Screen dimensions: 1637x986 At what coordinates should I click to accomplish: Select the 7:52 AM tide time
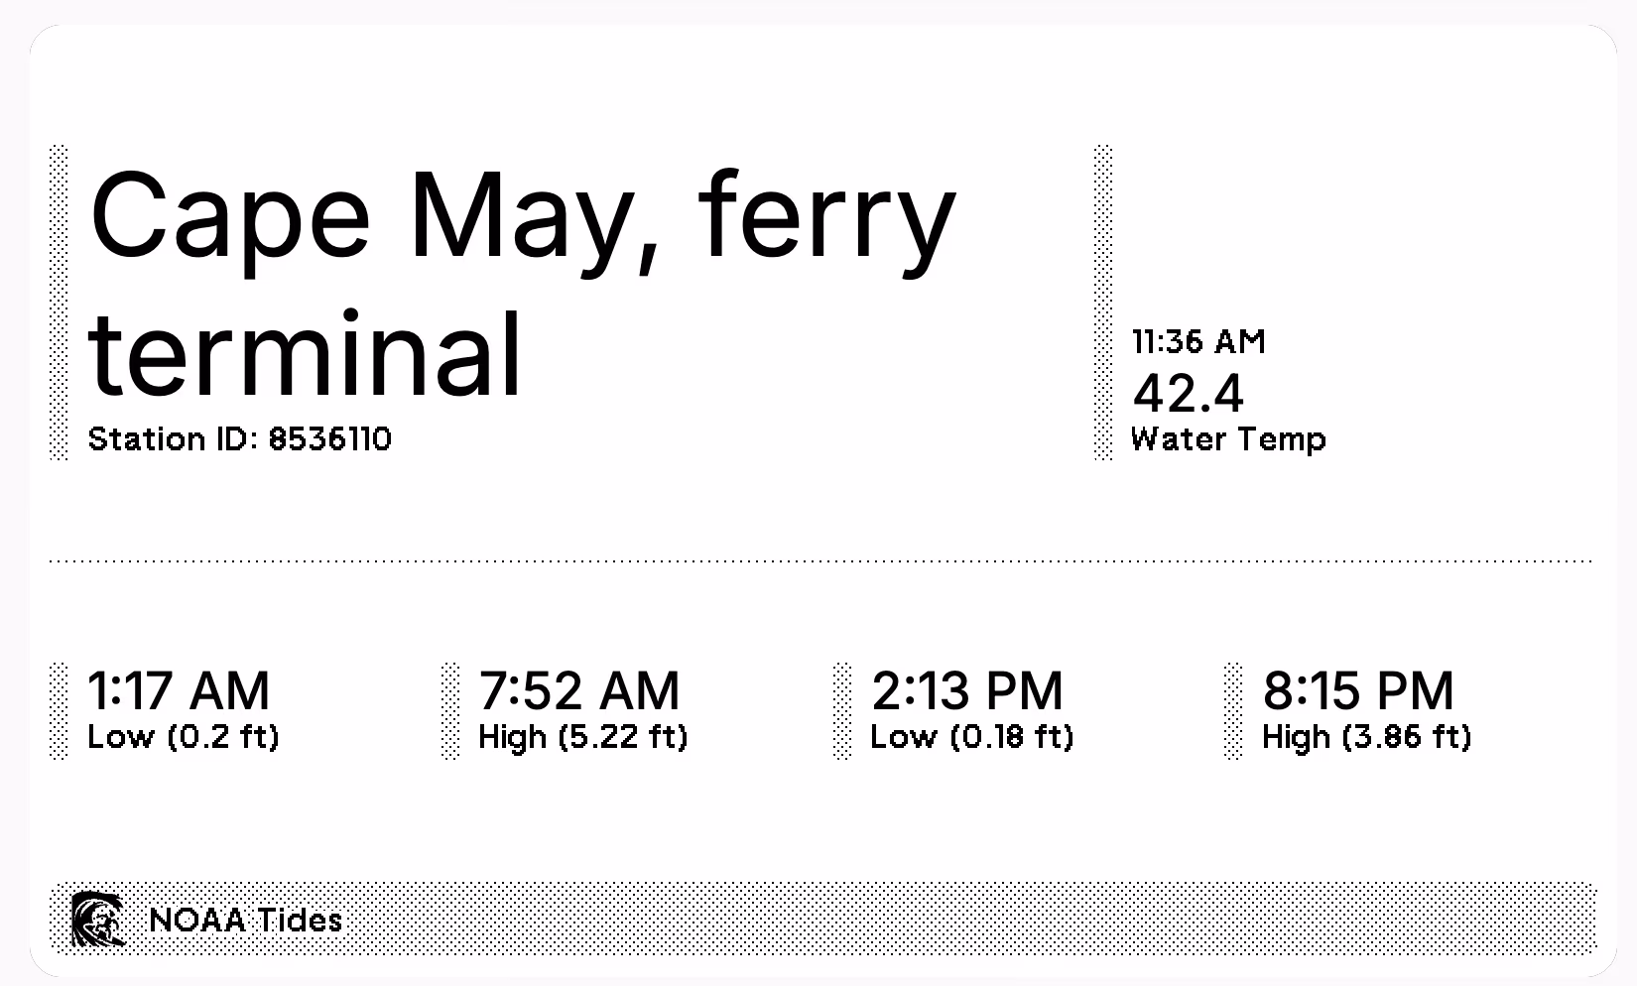coord(579,690)
